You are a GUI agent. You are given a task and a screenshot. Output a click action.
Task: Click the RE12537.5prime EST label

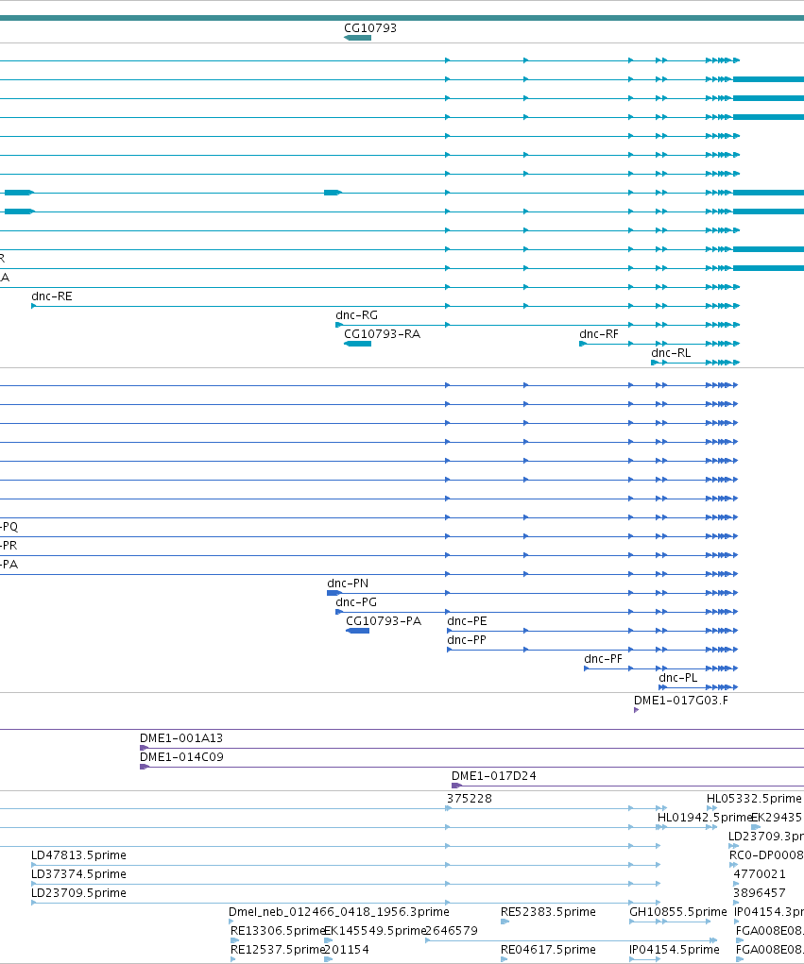278,951
